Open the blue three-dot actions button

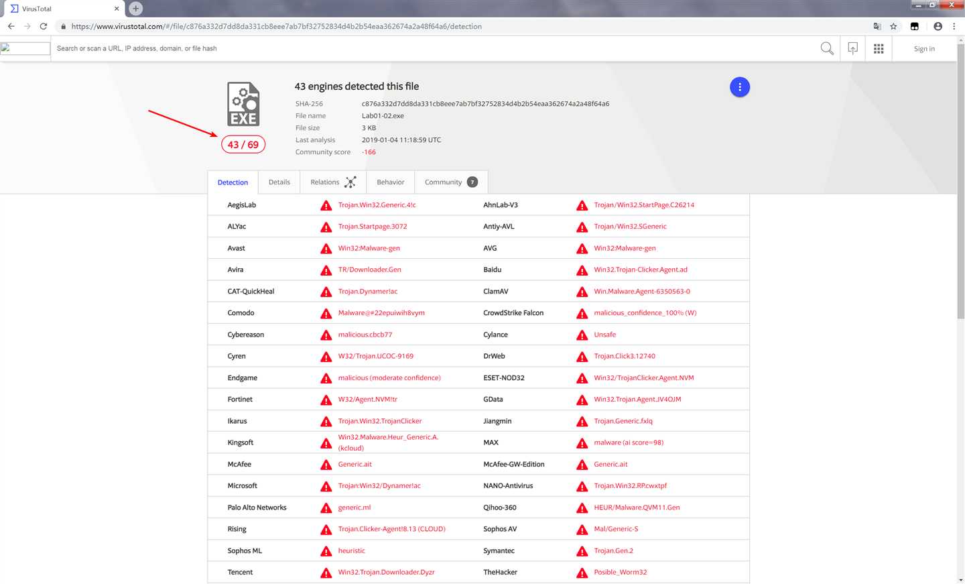(740, 87)
